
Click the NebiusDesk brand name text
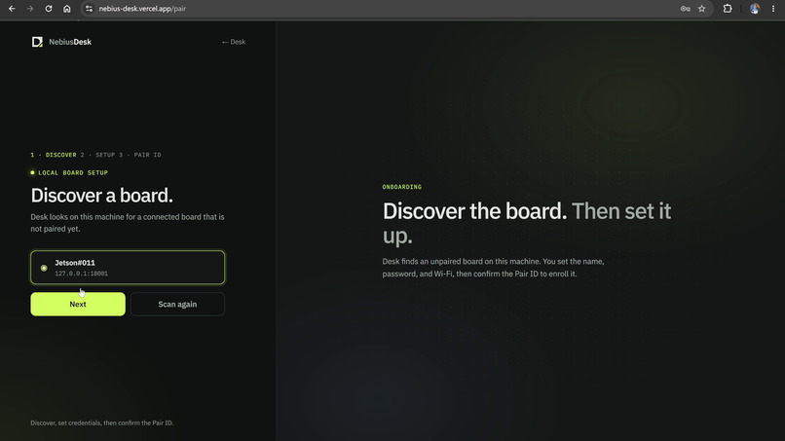tap(70, 42)
